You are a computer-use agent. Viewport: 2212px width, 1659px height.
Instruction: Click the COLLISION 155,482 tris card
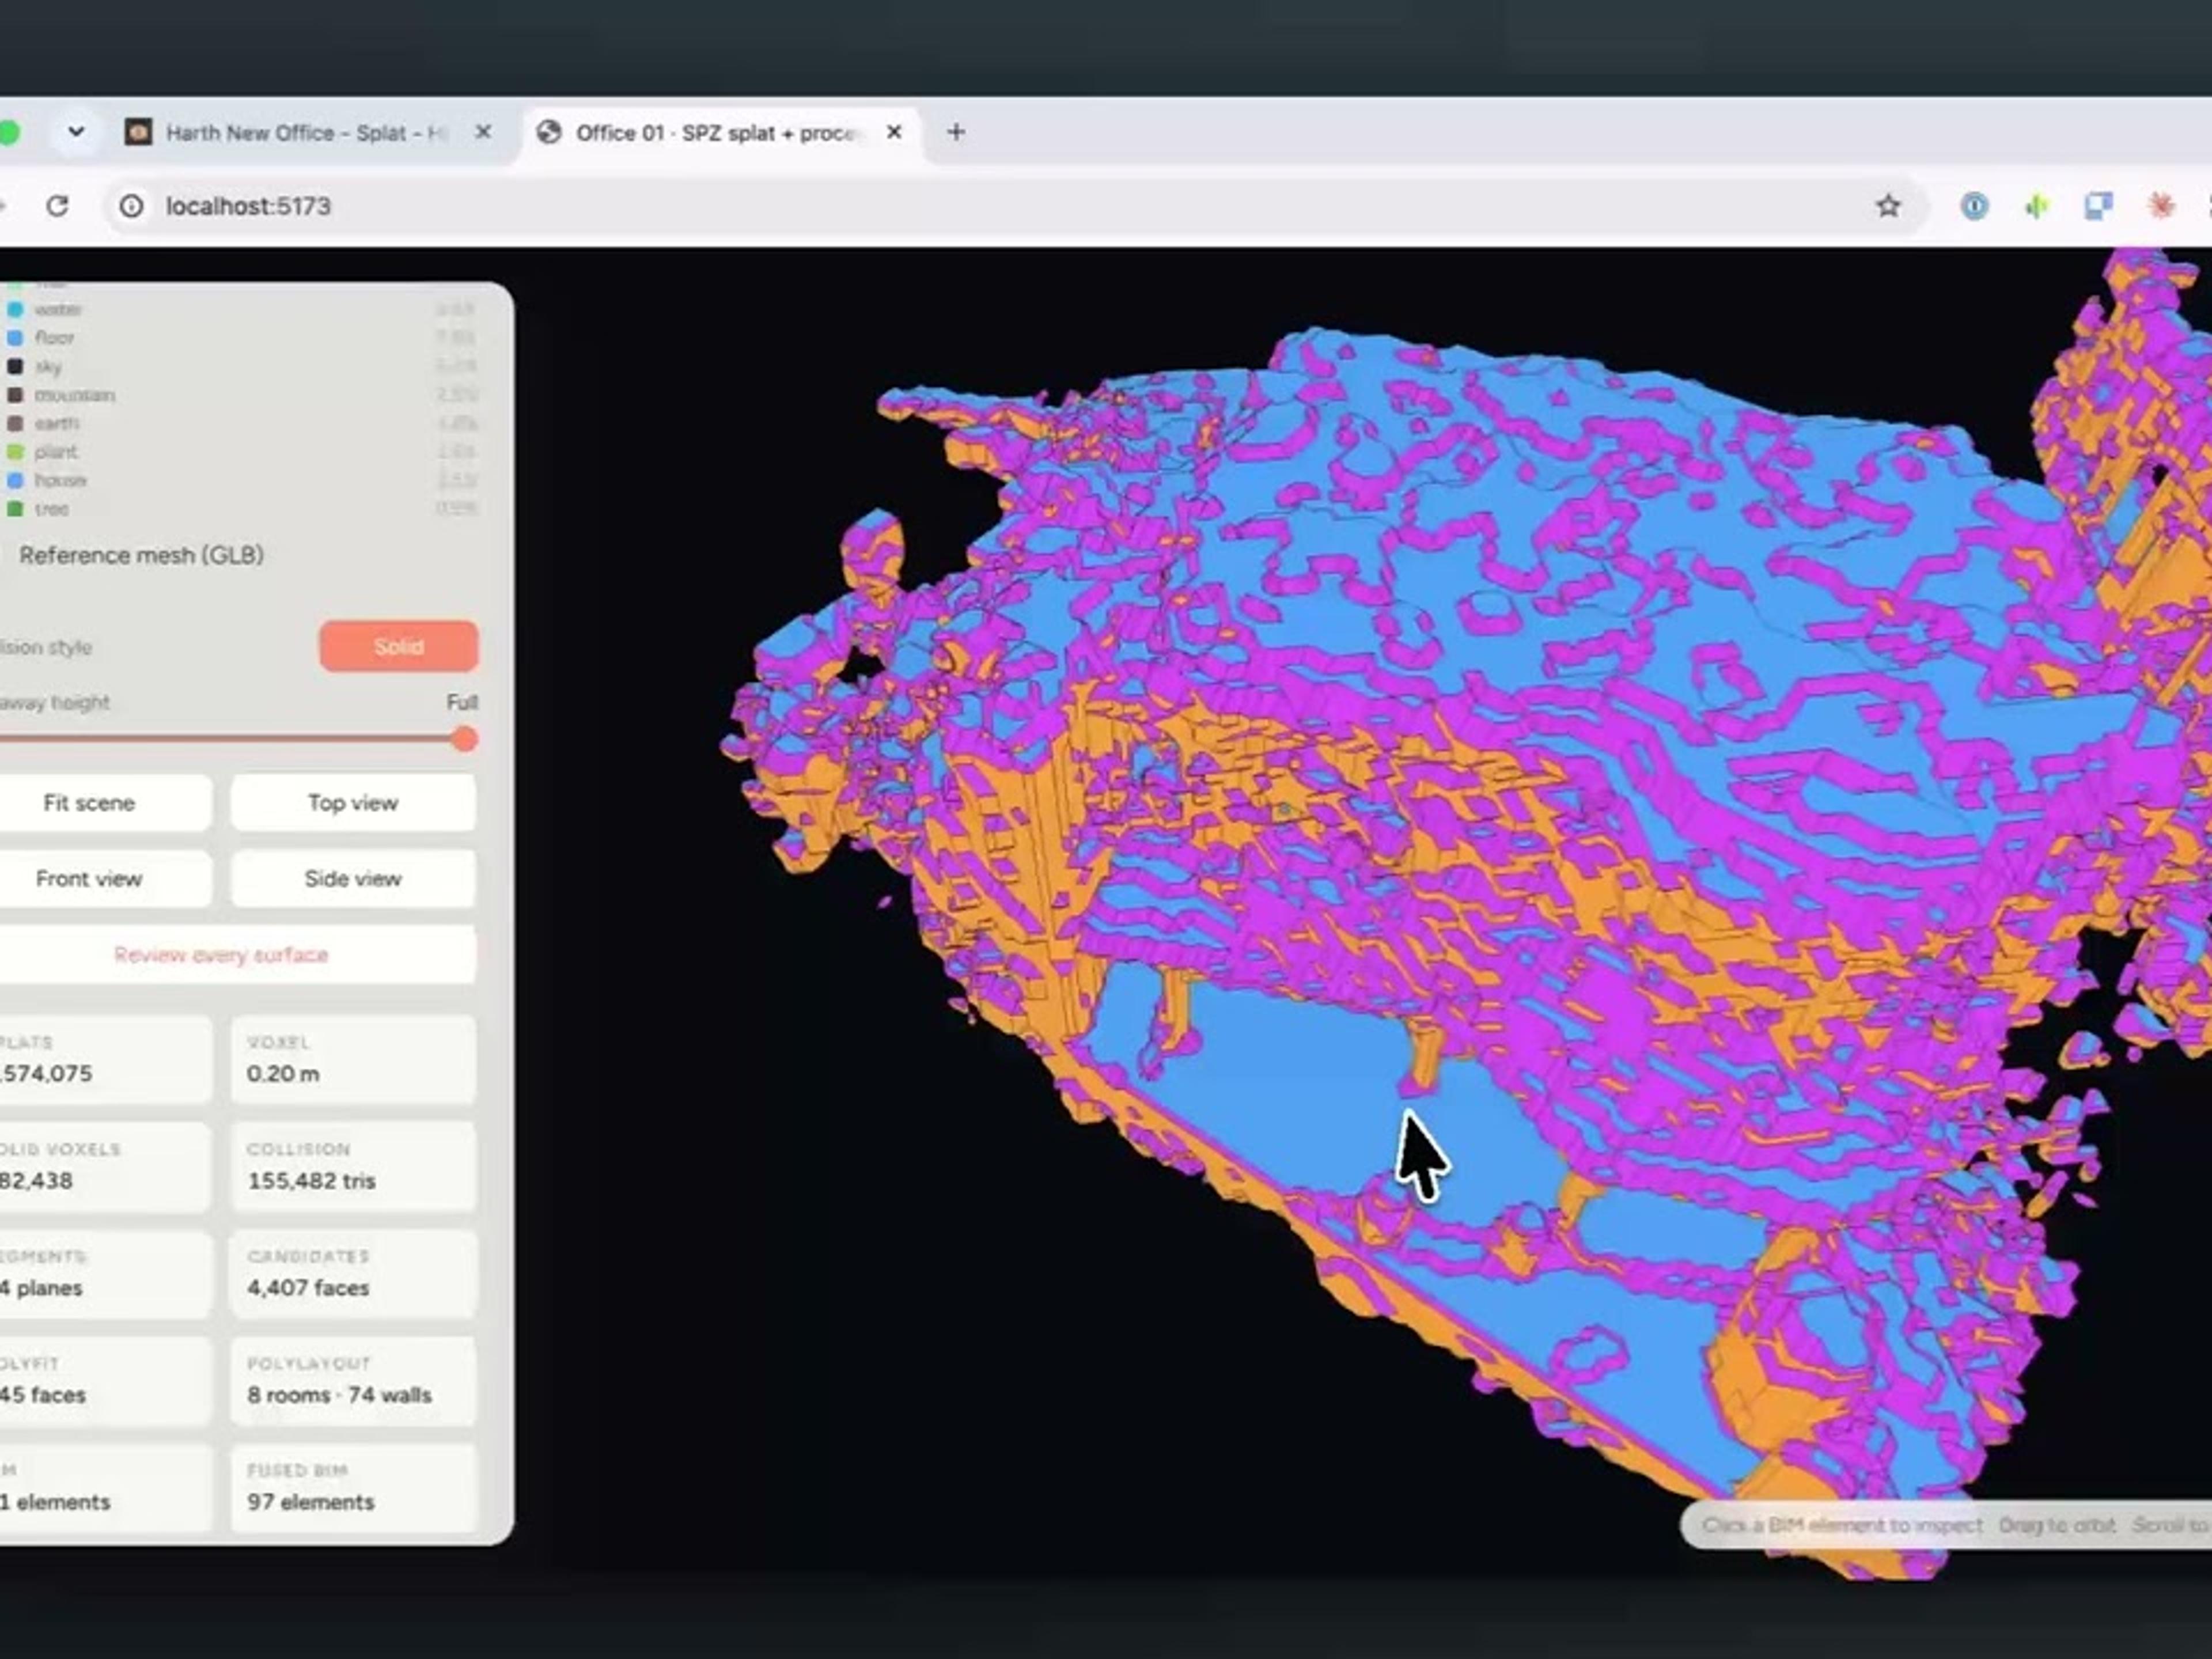353,1166
